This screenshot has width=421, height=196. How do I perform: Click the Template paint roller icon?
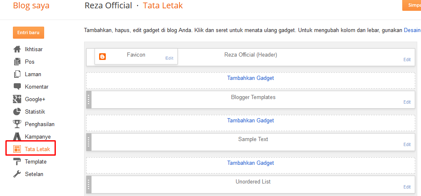(17, 161)
